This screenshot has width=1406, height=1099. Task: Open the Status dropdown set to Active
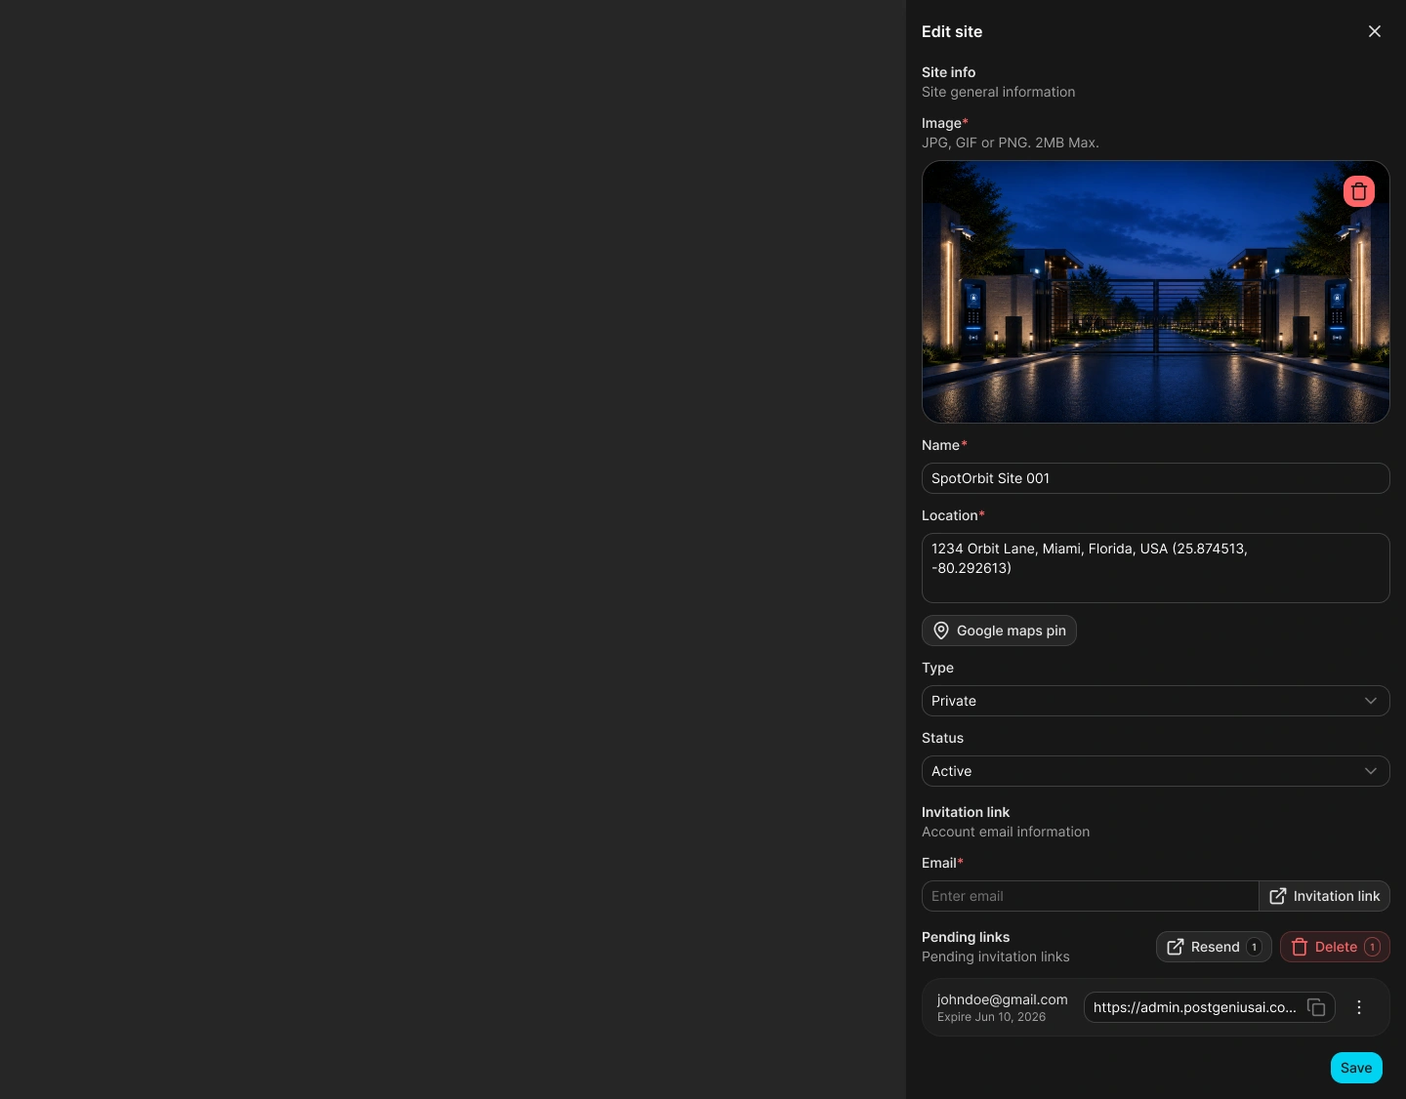(x=1155, y=771)
